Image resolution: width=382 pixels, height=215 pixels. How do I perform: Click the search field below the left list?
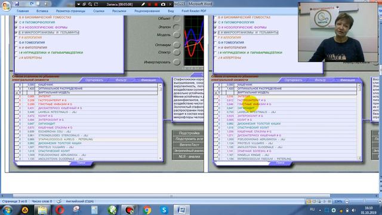[44, 163]
